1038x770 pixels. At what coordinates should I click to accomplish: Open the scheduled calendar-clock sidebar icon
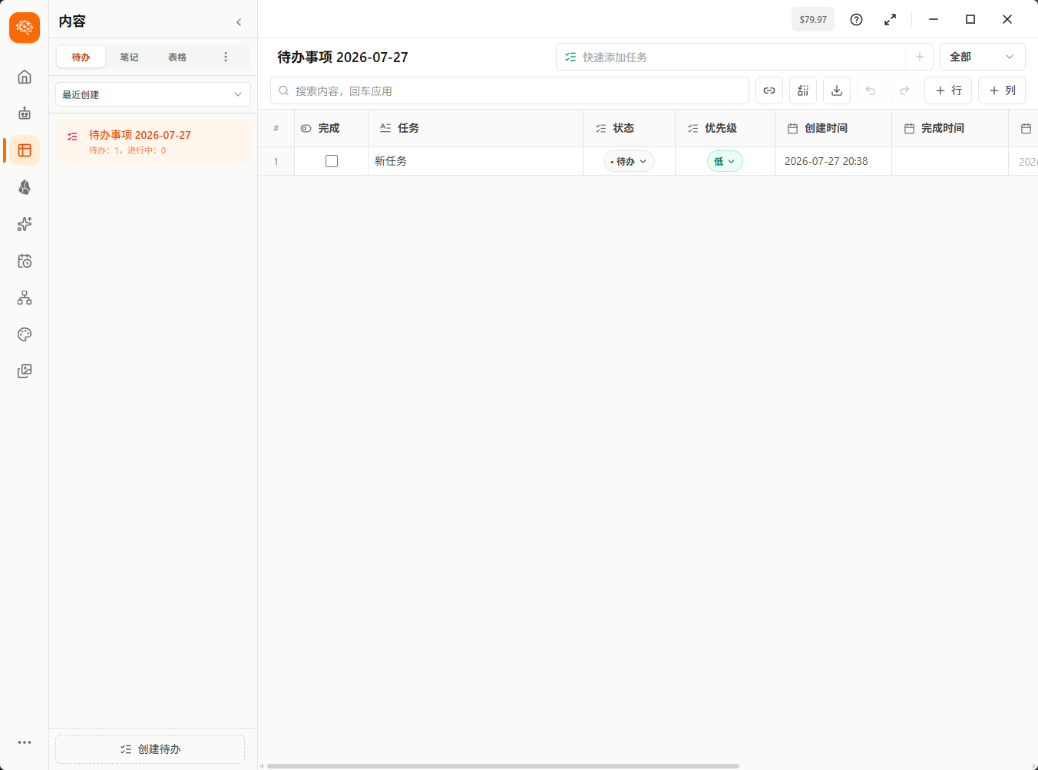tap(25, 261)
